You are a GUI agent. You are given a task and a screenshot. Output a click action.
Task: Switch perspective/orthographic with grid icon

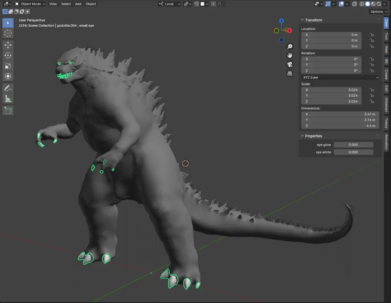[x=290, y=73]
